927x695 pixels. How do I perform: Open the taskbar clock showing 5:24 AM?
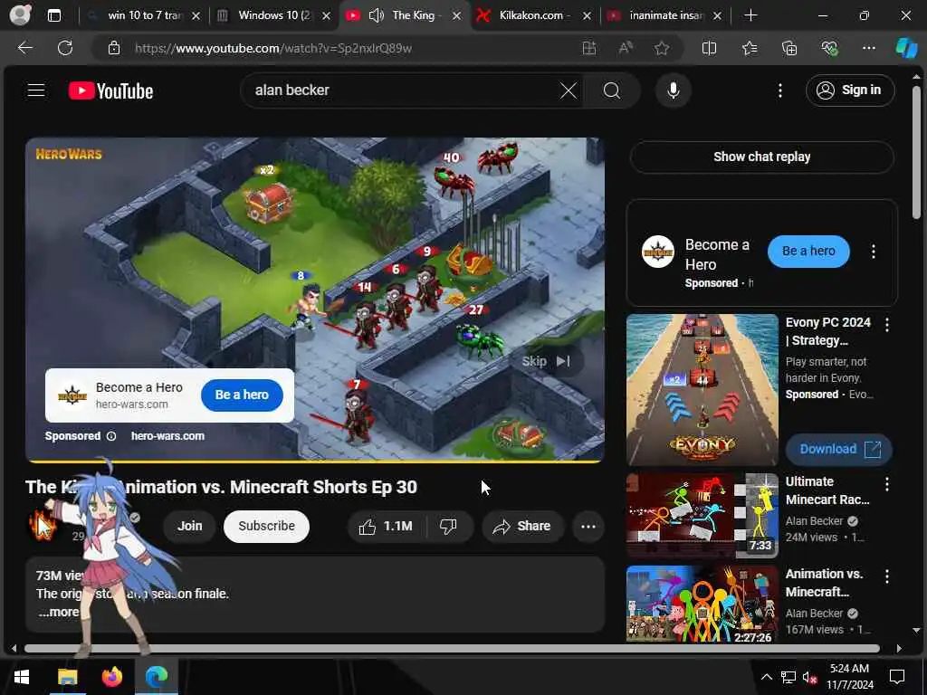tap(849, 677)
